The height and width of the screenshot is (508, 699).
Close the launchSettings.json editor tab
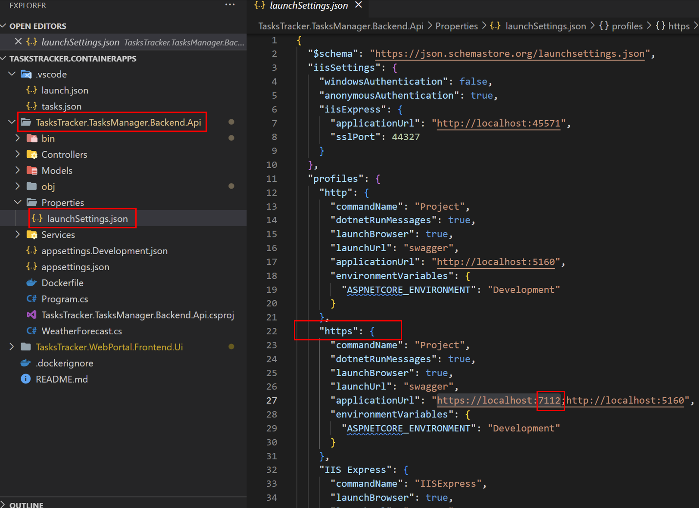359,5
